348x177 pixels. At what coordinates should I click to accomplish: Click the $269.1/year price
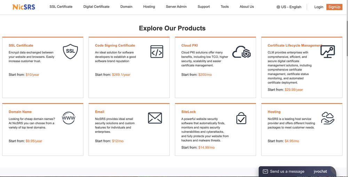pyautogui.click(x=121, y=75)
